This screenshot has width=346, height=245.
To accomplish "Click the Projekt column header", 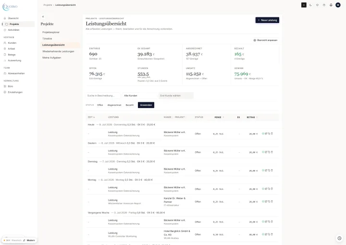I will coord(180,117).
